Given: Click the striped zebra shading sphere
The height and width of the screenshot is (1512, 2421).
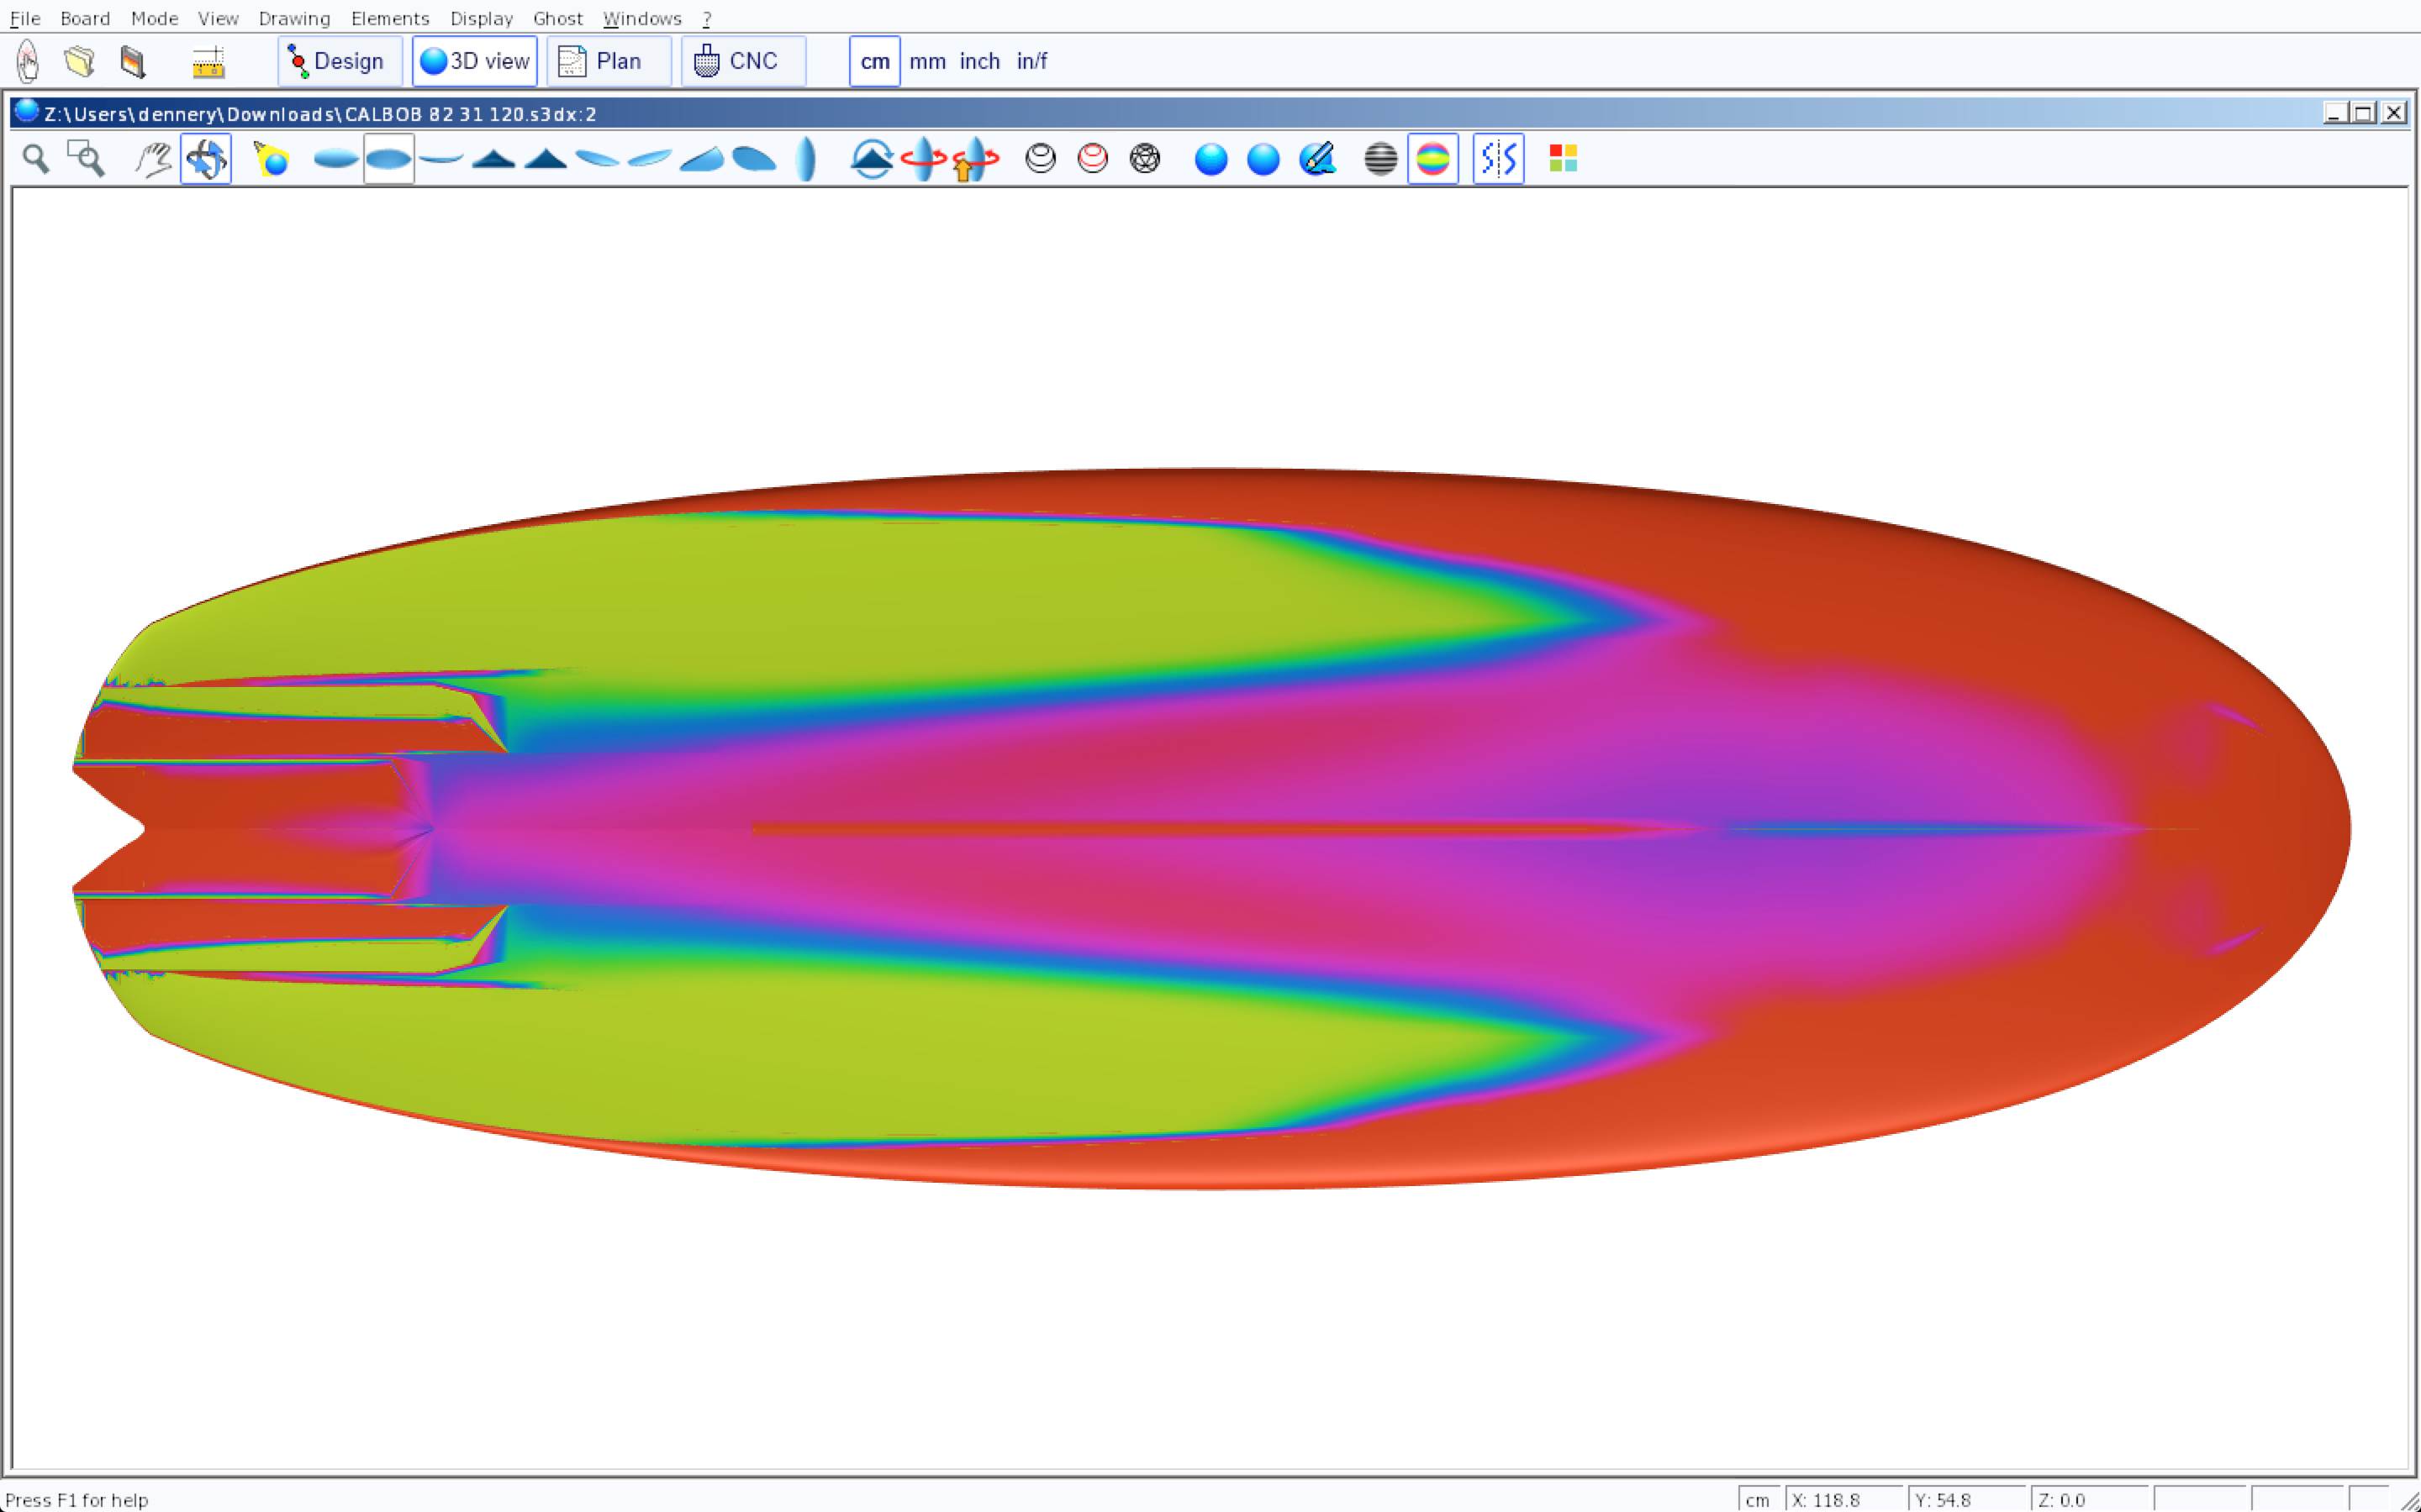Looking at the screenshot, I should point(1380,159).
